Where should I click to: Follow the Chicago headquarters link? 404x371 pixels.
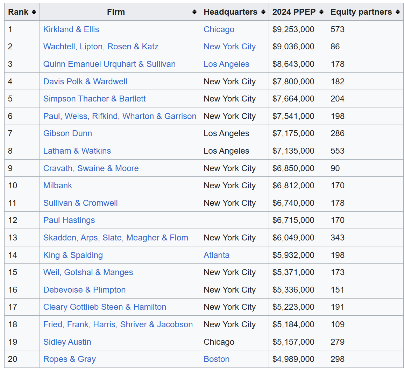click(219, 29)
